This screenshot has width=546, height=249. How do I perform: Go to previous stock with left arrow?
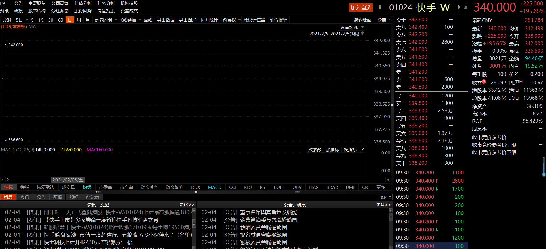click(379, 7)
